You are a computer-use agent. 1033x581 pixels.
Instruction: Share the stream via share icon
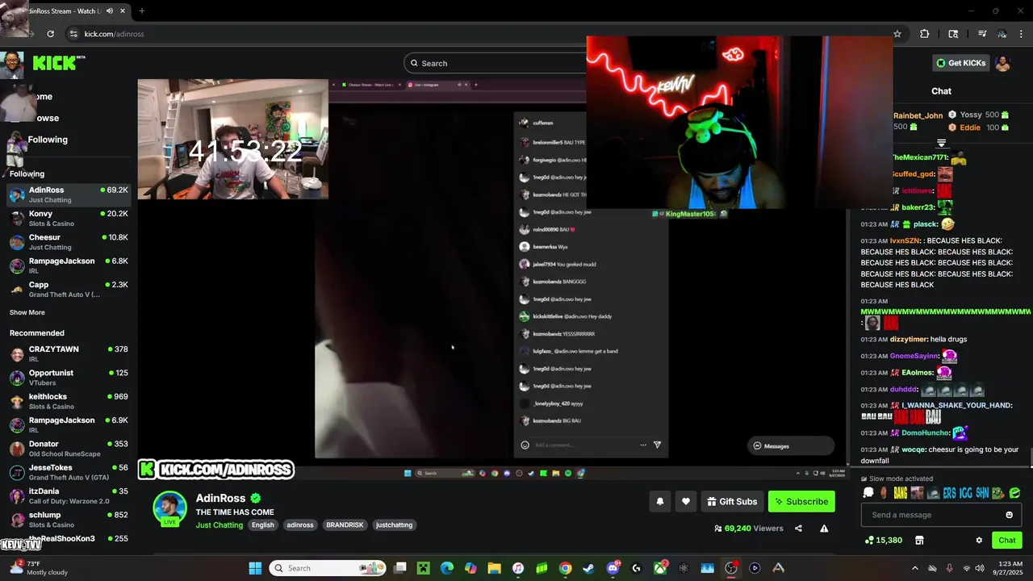coord(798,529)
